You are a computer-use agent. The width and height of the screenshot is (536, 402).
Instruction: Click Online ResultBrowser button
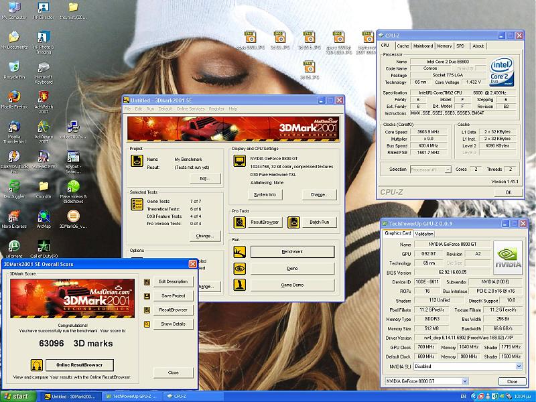(x=79, y=364)
